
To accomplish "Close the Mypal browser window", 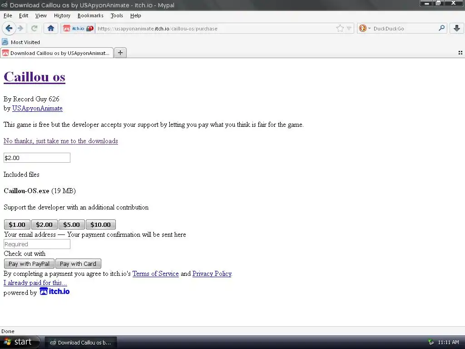I will click(x=454, y=3).
